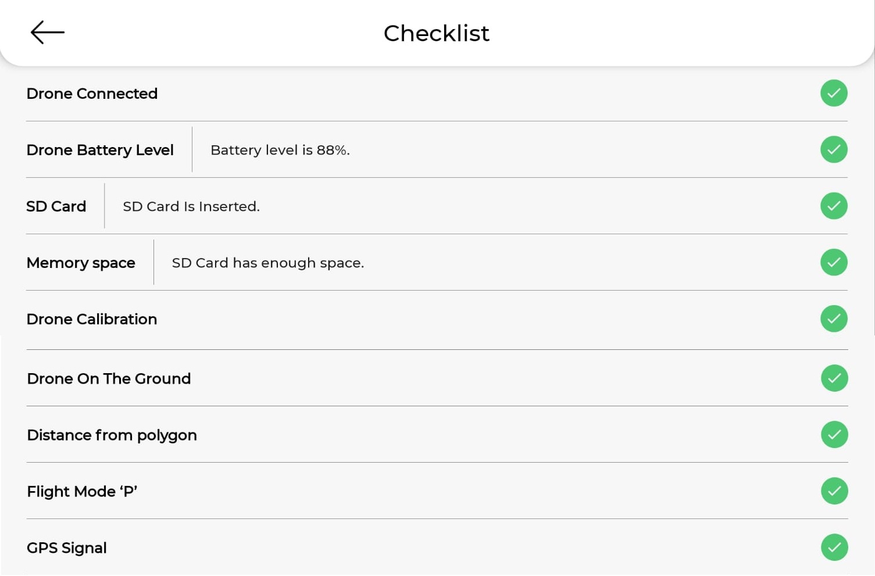Screen dimensions: 875x576
Task: Select the Distance from polygon item
Action: 437,435
